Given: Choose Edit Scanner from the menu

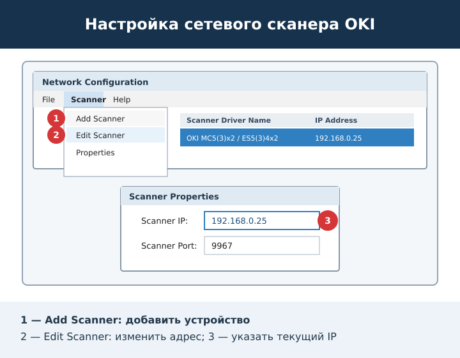Looking at the screenshot, I should (x=116, y=135).
